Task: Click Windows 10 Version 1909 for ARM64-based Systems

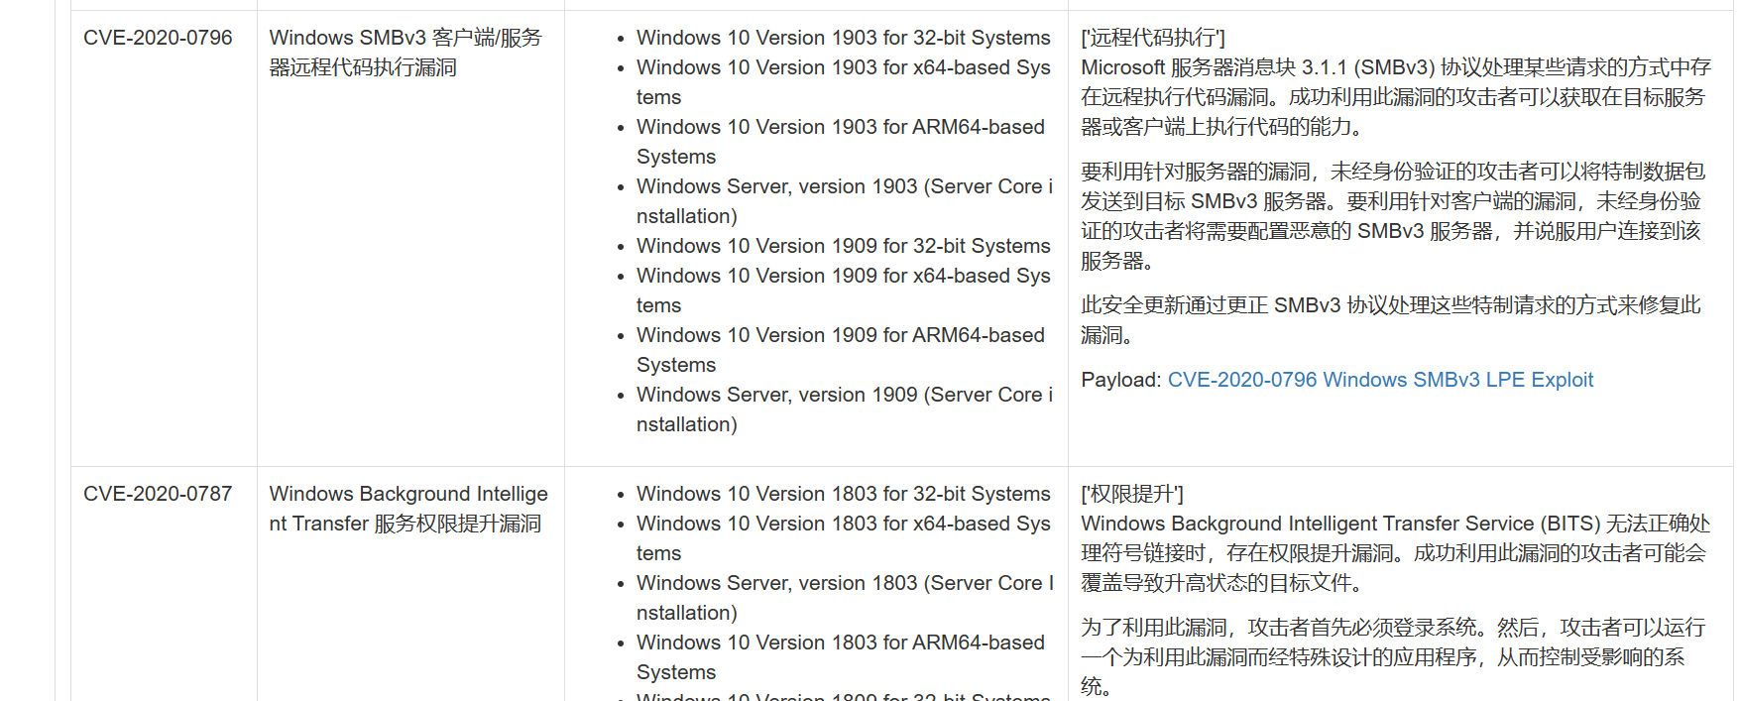Action: [840, 335]
